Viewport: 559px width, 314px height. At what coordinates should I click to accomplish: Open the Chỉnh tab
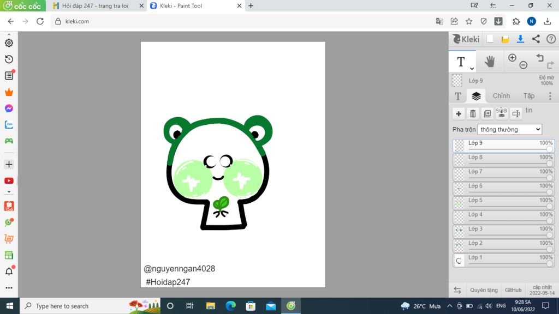(x=501, y=96)
